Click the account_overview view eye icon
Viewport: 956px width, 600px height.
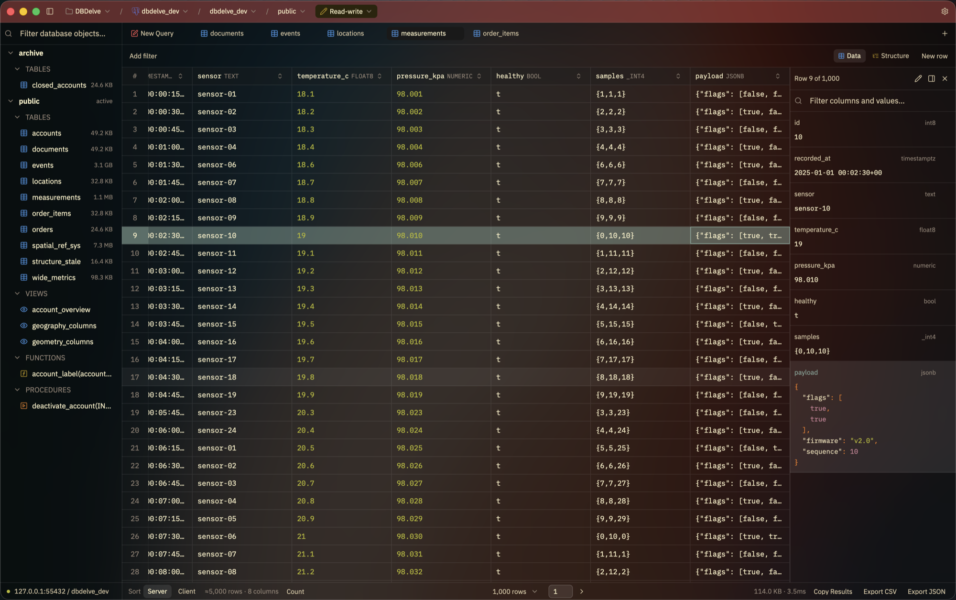pyautogui.click(x=24, y=309)
